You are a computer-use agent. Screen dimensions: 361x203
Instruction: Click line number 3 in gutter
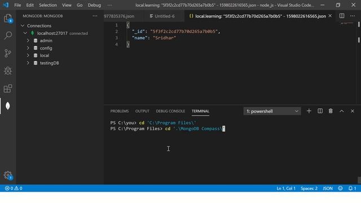pos(116,38)
